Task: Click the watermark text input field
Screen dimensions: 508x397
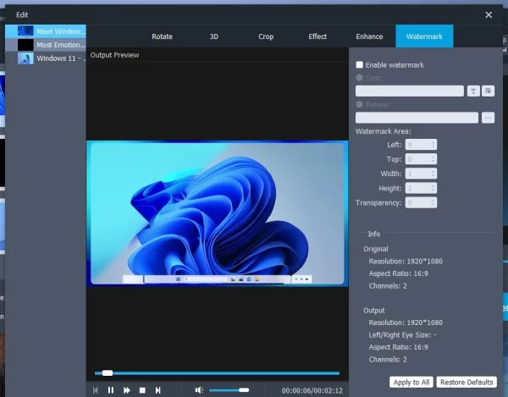Action: coord(410,91)
